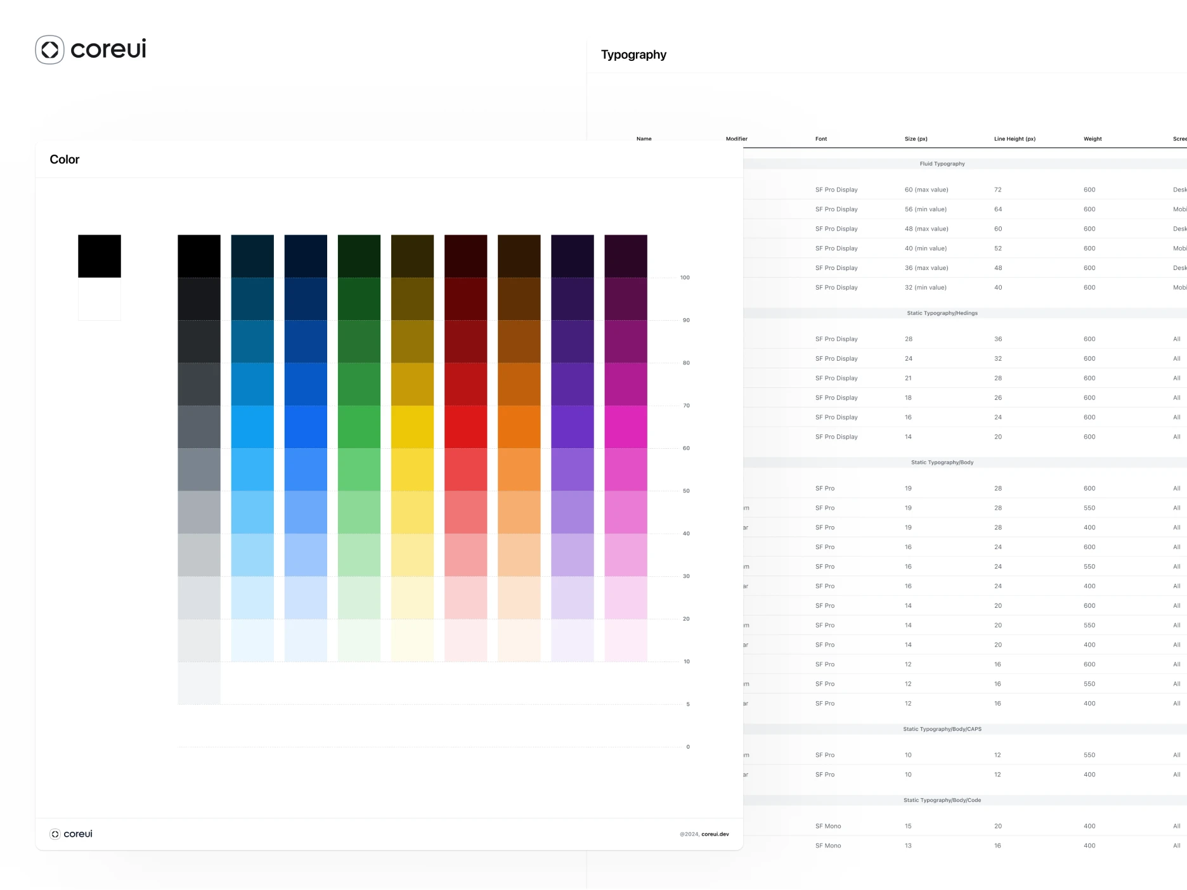Image resolution: width=1187 pixels, height=890 pixels.
Task: Pick the red swatch between 70 and 60 gridlines
Action: pos(466,427)
